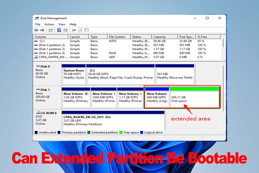259x173 pixels.
Task: Click the Disk Management title bar icon
Action: [37, 18]
